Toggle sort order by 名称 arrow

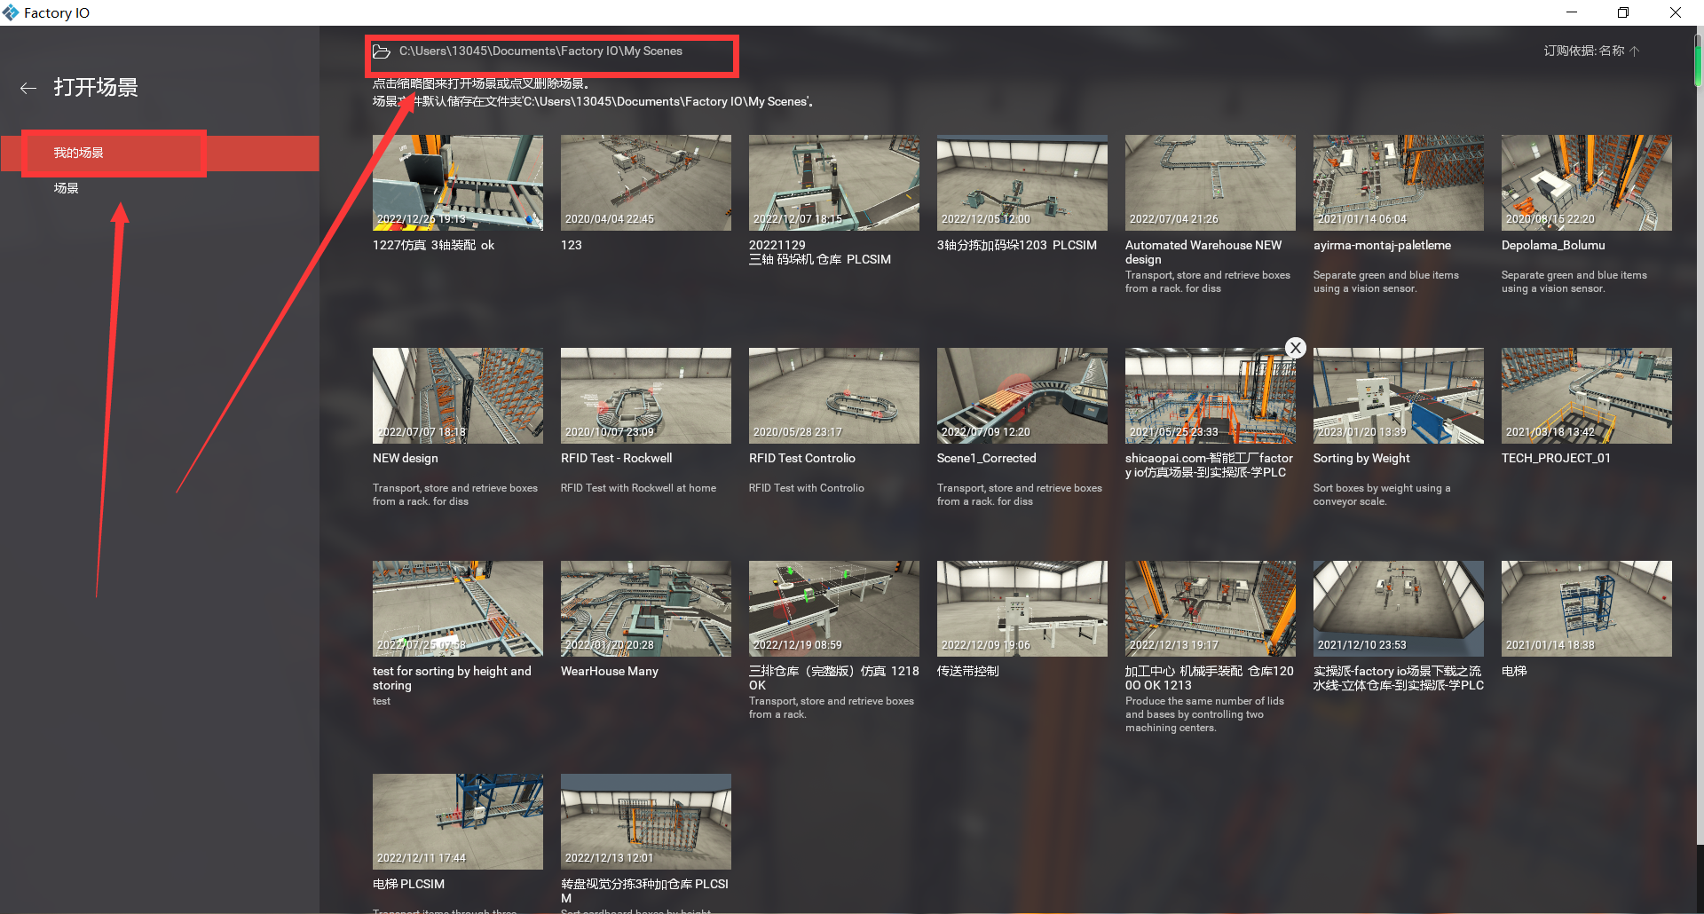1635,51
